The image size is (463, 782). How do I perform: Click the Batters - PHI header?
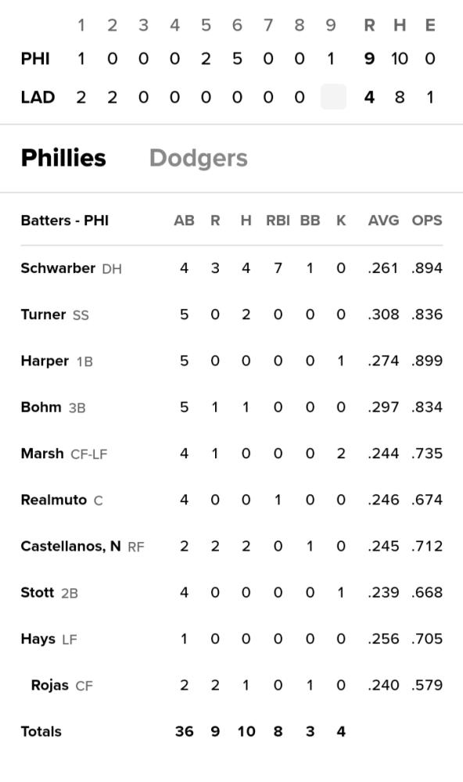pyautogui.click(x=65, y=221)
